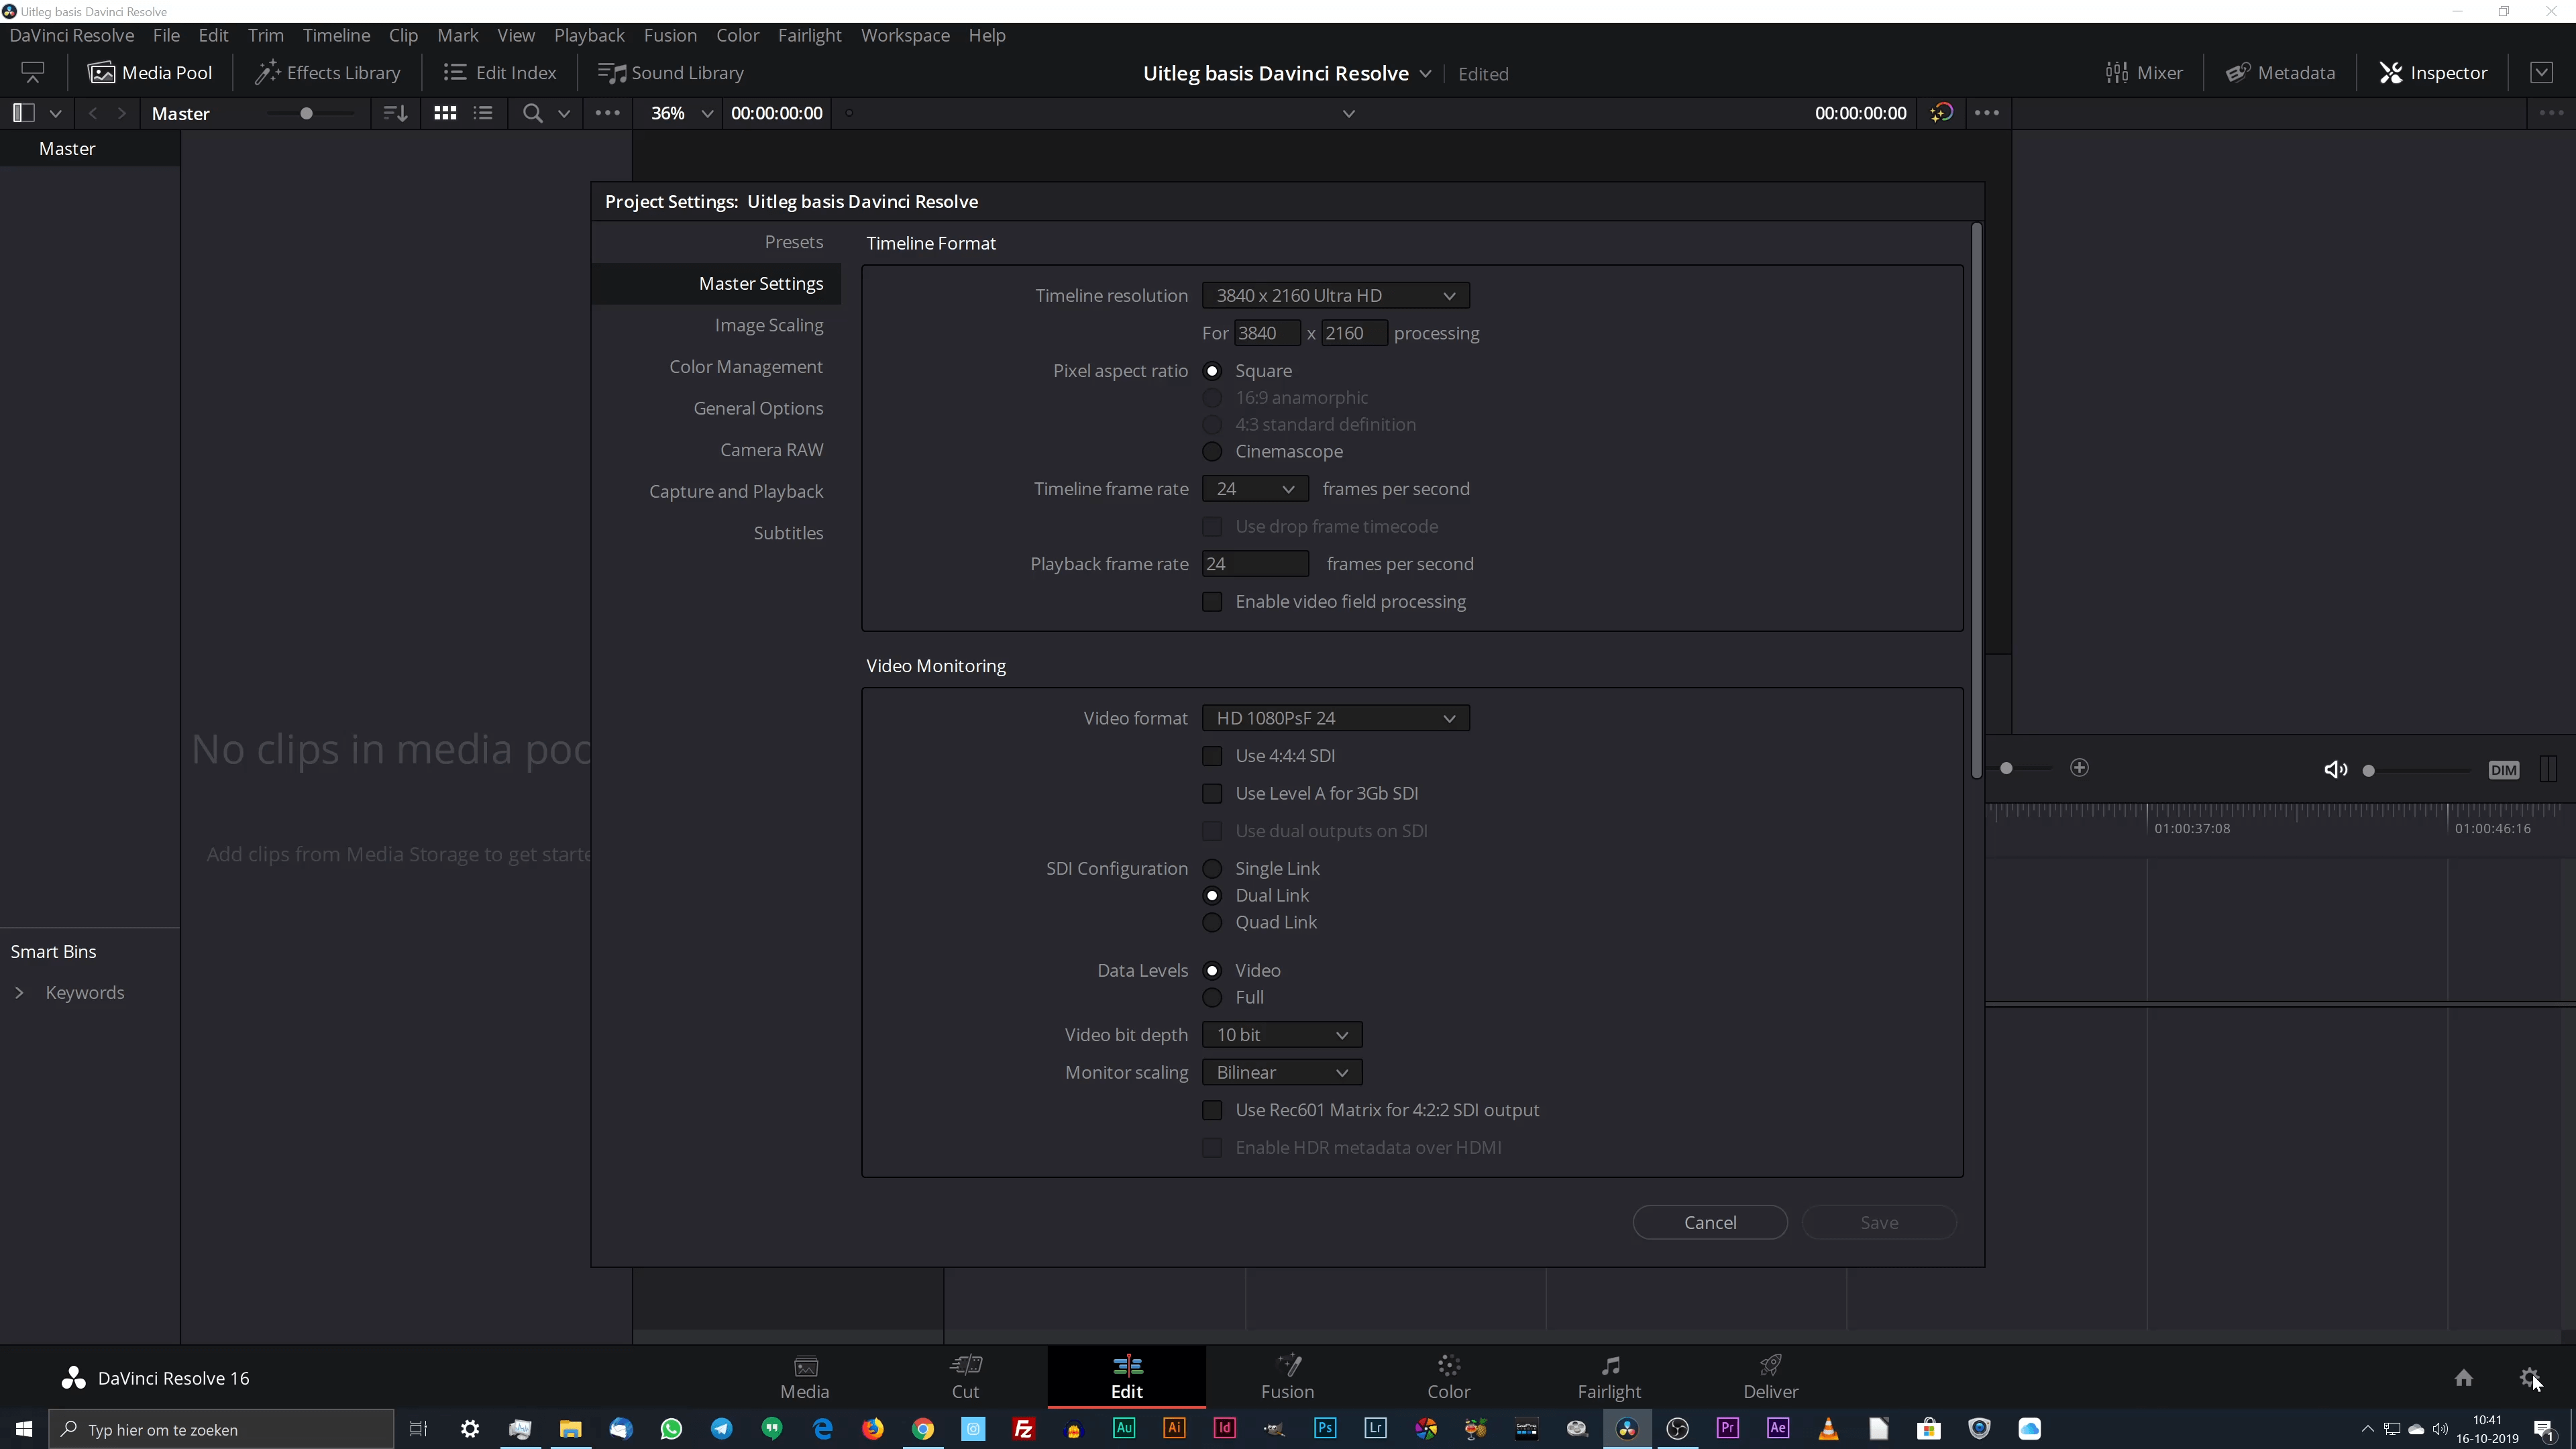Open the project name dropdown arrow
The image size is (2576, 1449).
tap(1425, 74)
